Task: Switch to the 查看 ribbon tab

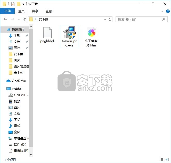Action: tap(49, 11)
